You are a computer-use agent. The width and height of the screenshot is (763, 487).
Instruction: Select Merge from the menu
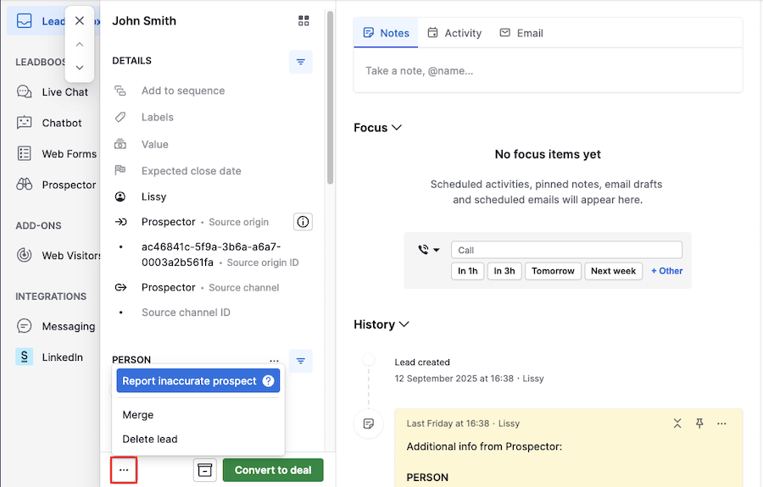138,415
